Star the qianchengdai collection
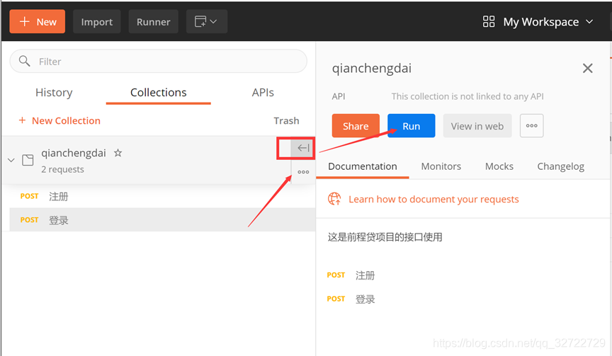This screenshot has height=356, width=612. point(118,153)
